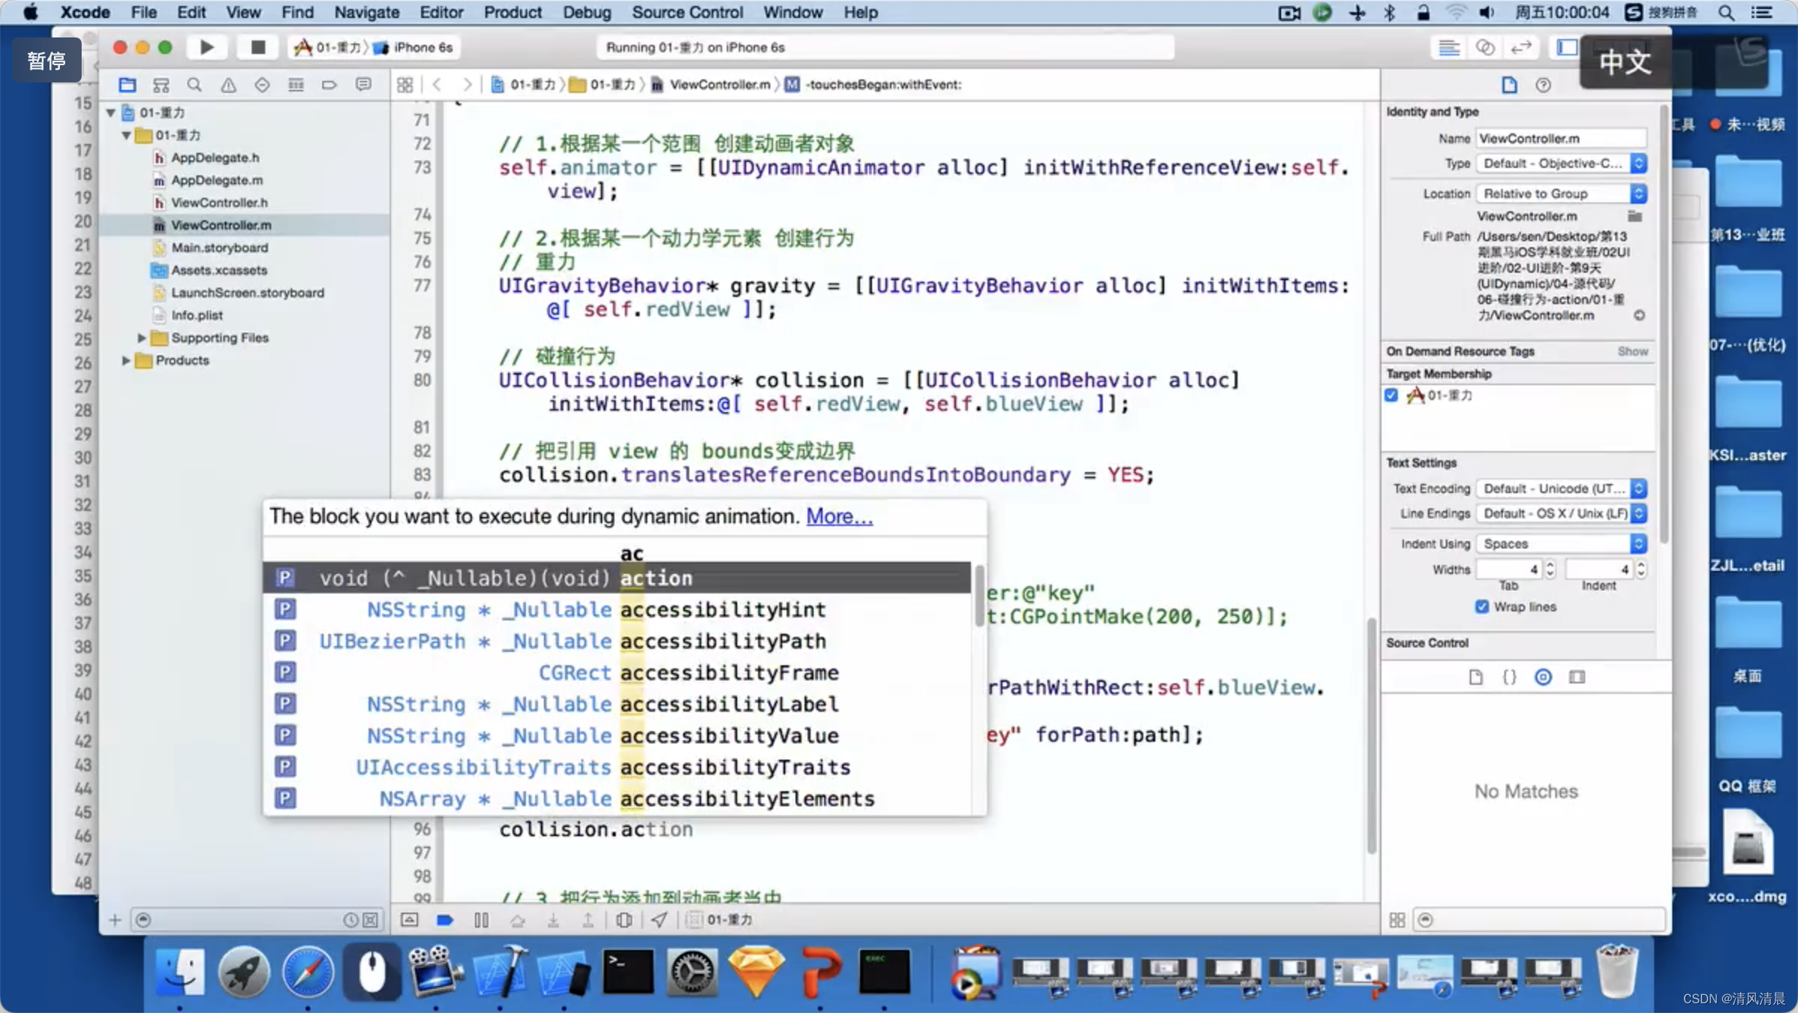
Task: Go back in editor history
Action: pos(438,85)
